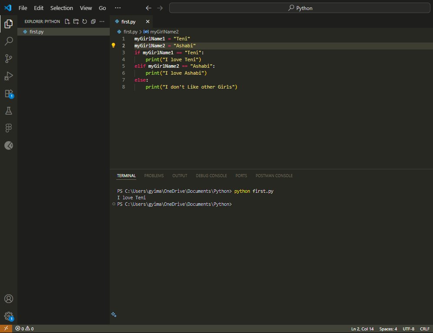Switch to the OUTPUT panel tab

(x=180, y=176)
